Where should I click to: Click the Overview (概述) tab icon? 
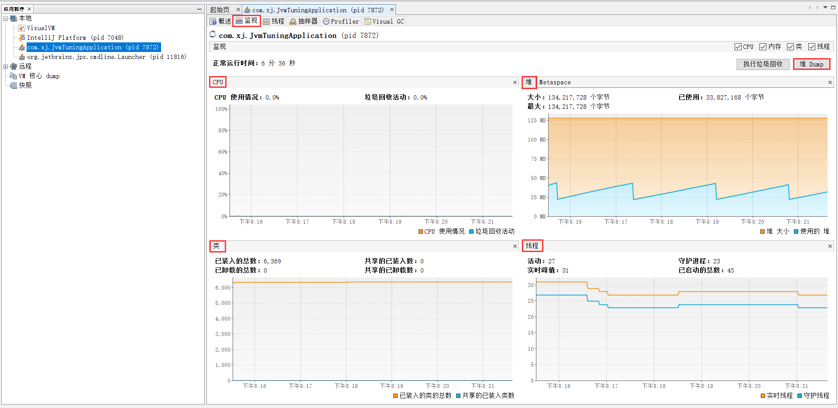click(x=213, y=21)
